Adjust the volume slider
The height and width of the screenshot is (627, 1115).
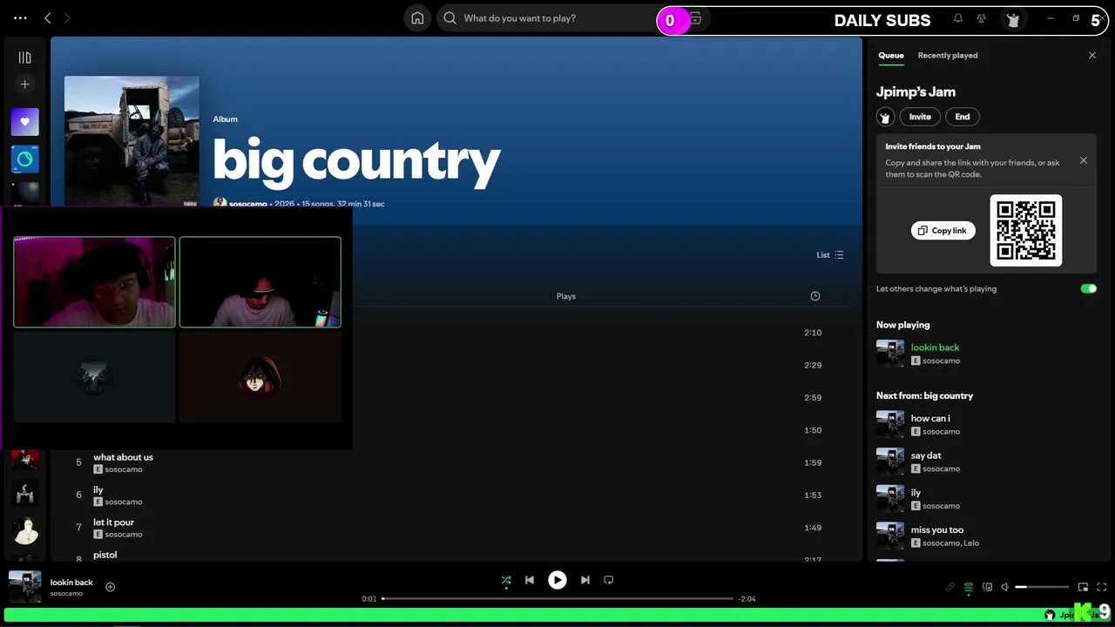[x=1042, y=588]
